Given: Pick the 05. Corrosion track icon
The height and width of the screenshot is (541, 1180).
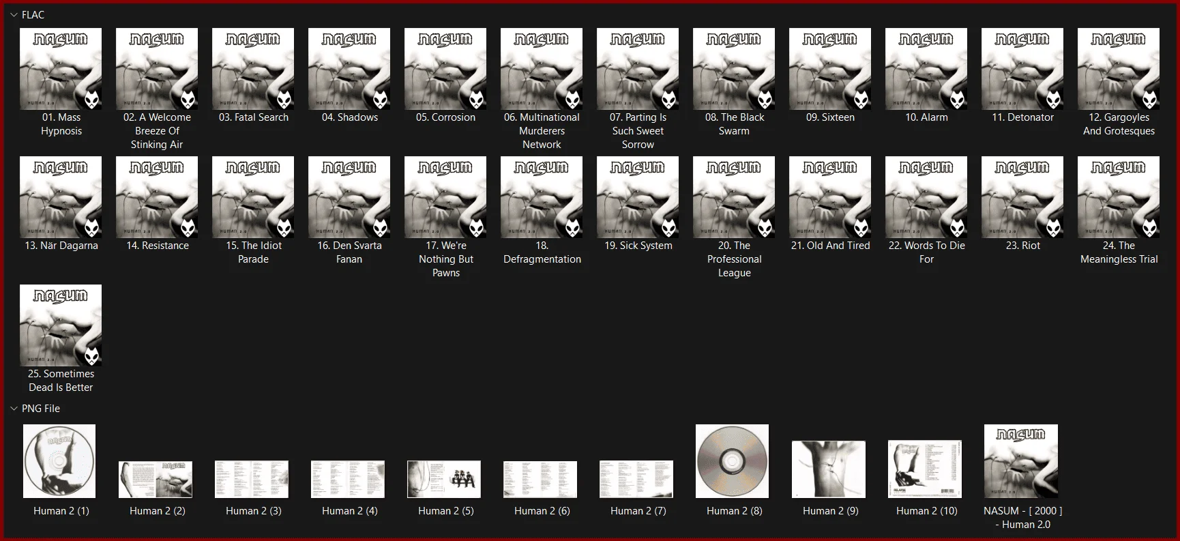Looking at the screenshot, I should click(x=445, y=69).
